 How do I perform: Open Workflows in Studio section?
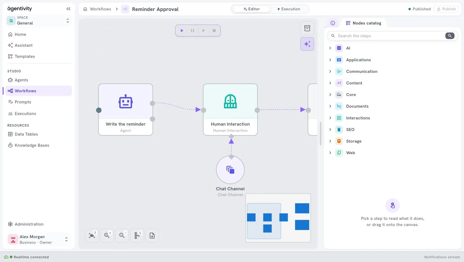click(38, 91)
